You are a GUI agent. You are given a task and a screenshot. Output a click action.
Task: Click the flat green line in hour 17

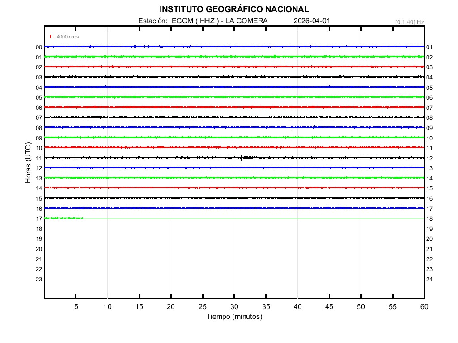pos(250,218)
